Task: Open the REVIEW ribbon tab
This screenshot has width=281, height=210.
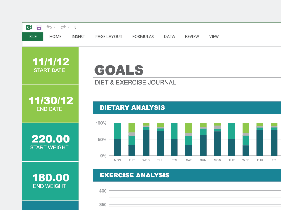Action: (x=192, y=37)
